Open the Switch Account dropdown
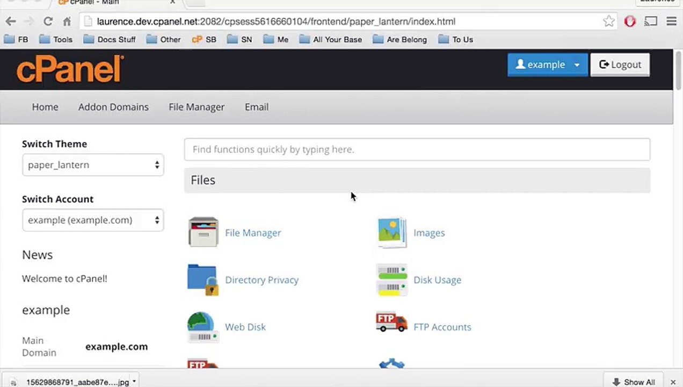Image resolution: width=683 pixels, height=387 pixels. pos(93,220)
